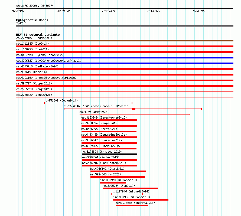Click nsv3055734 (Fan2017) label

click(119, 186)
